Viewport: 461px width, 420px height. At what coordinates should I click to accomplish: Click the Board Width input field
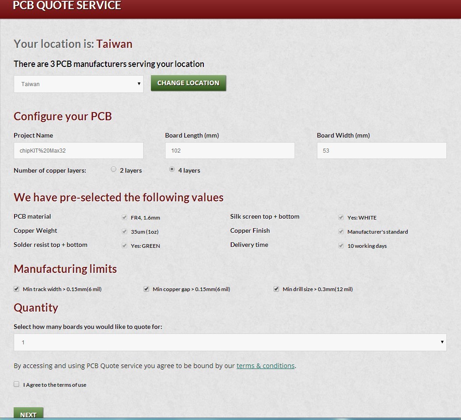point(381,150)
